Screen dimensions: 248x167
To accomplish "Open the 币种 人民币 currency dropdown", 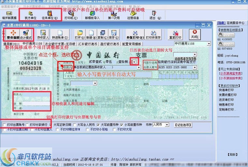I will click(167, 125).
